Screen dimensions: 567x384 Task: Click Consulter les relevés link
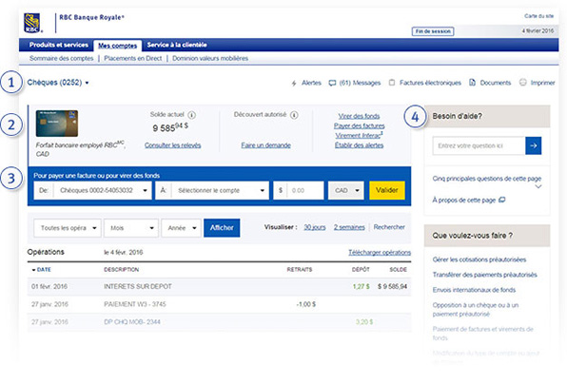pyautogui.click(x=173, y=145)
